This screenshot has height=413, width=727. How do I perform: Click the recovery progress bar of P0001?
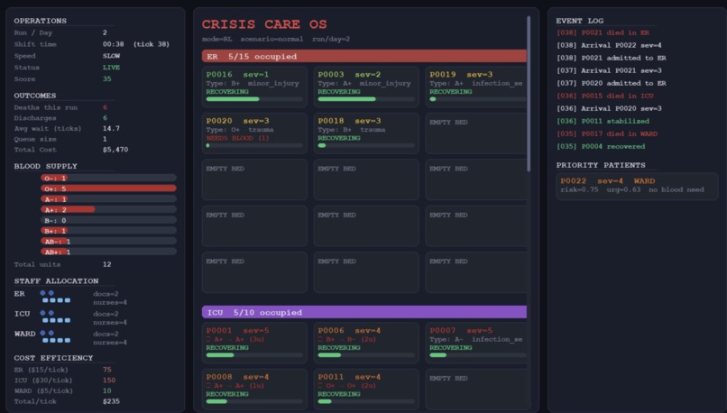click(x=254, y=355)
